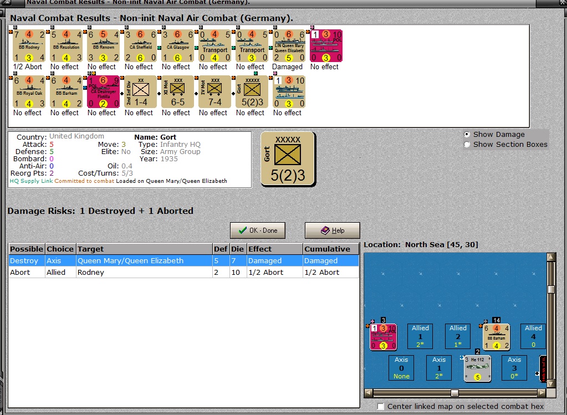Click the HQ Supply Link status text
The height and width of the screenshot is (415, 567).
click(x=31, y=181)
